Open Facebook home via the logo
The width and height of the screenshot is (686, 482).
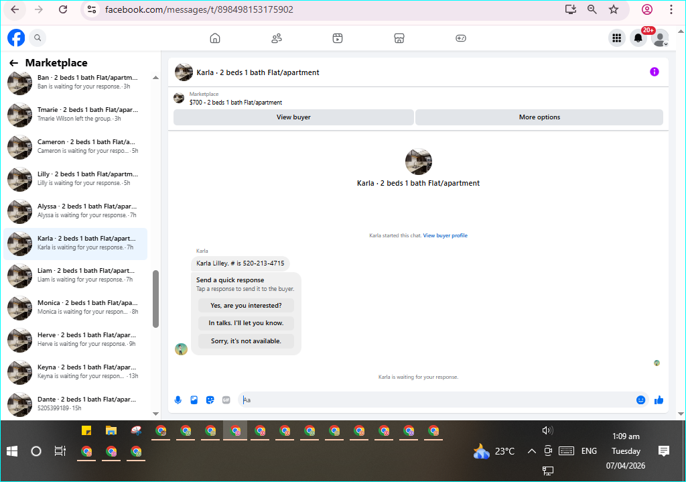coord(16,38)
